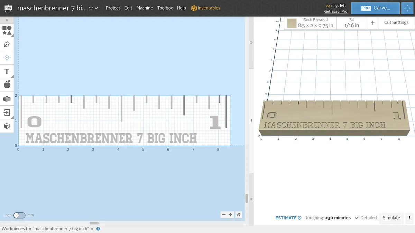The height and width of the screenshot is (233, 415).
Task: Open the apple icon library
Action: 7,85
